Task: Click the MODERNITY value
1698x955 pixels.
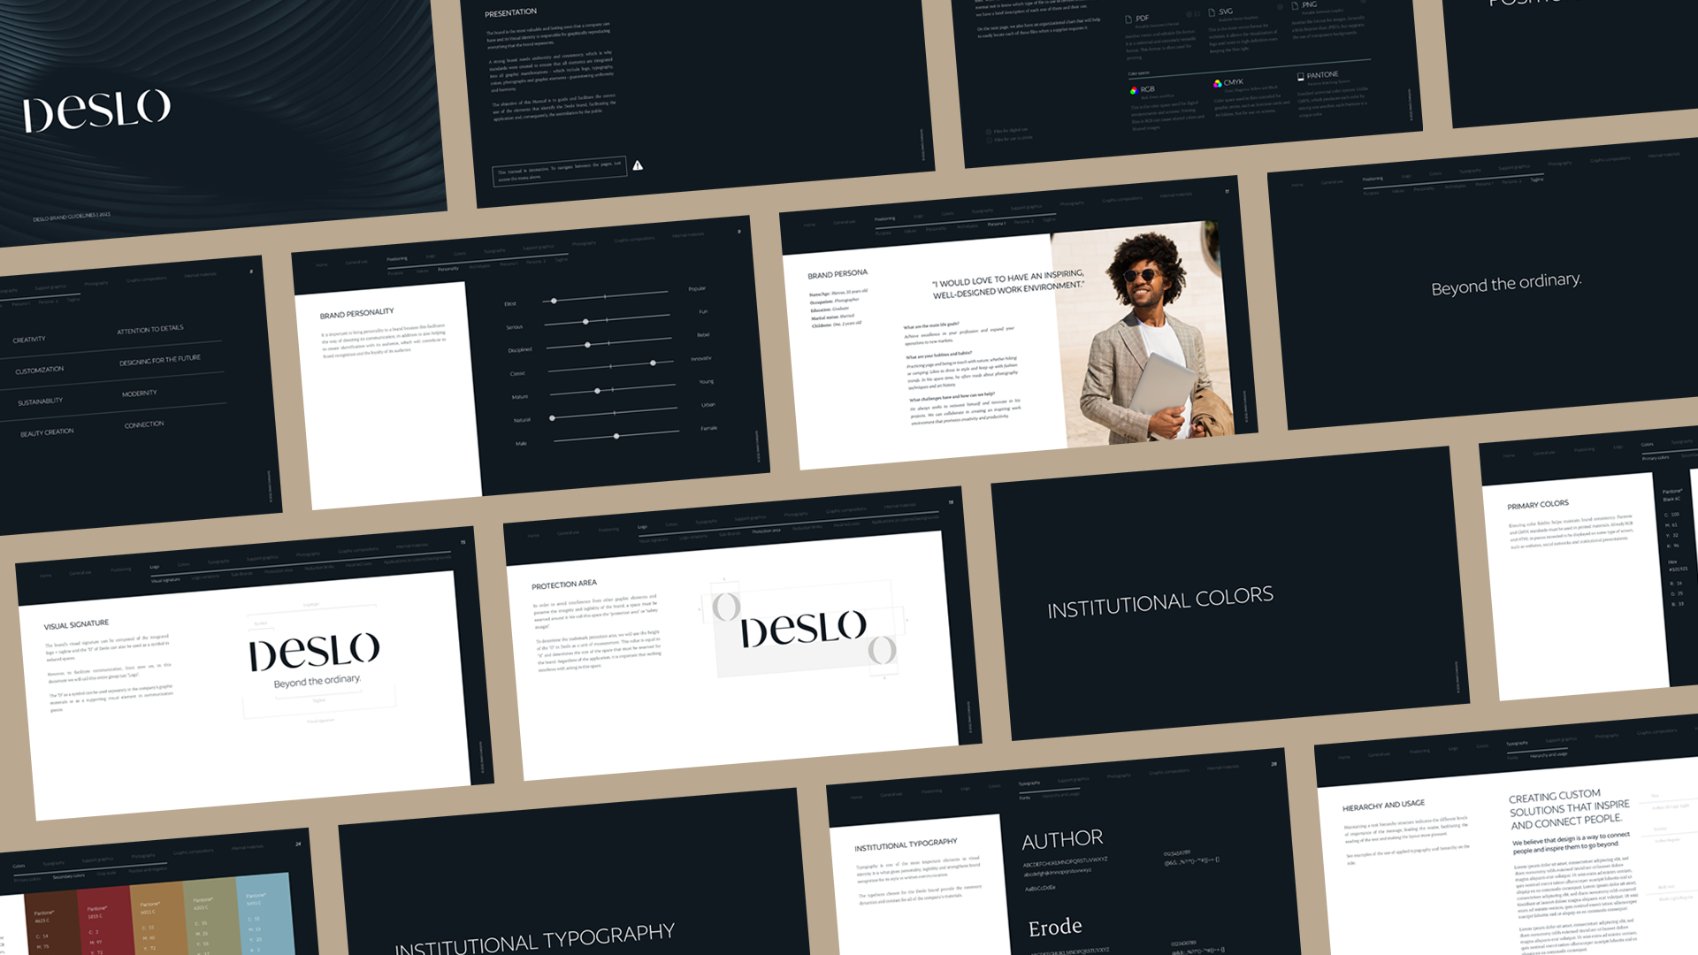Action: [140, 393]
